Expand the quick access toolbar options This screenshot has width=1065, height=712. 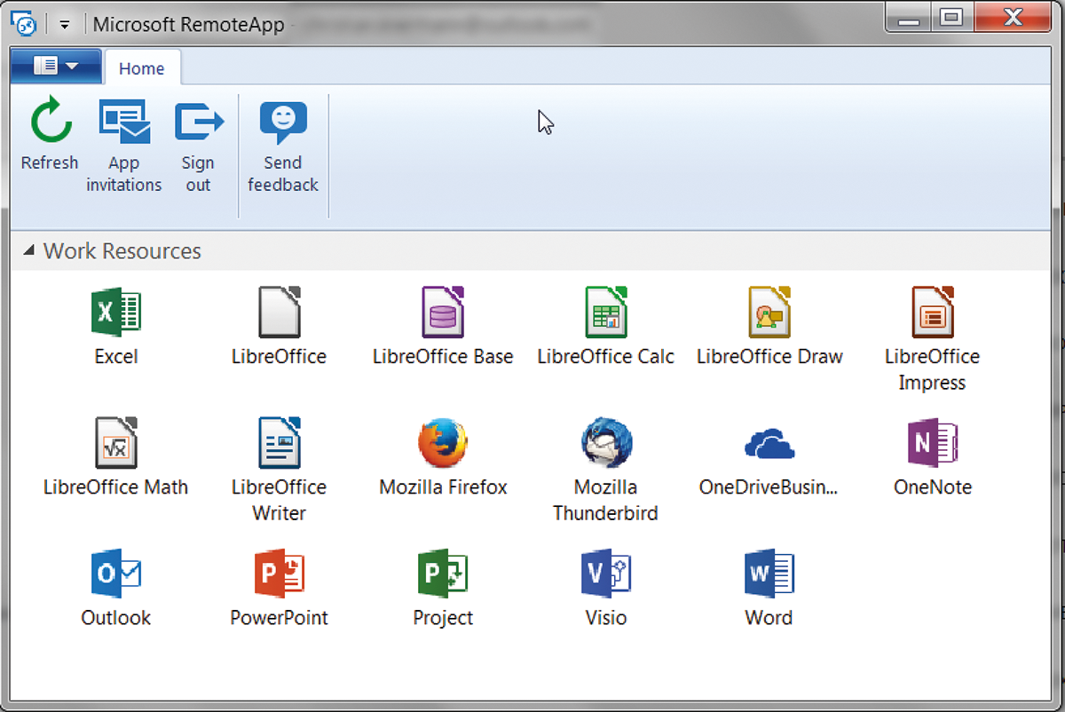(64, 24)
